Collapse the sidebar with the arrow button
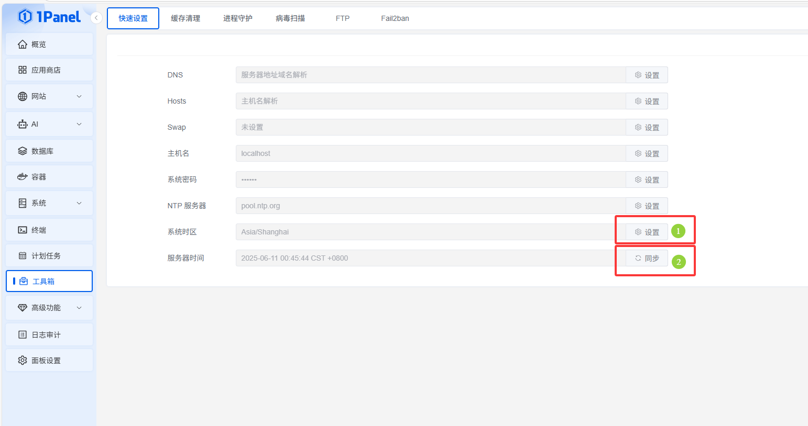Viewport: 808px width, 426px height. (x=96, y=18)
